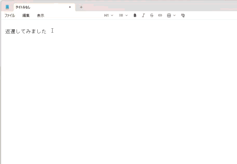This screenshot has width=237, height=164.
Task: Open the 編集 menu
Action: [26, 15]
